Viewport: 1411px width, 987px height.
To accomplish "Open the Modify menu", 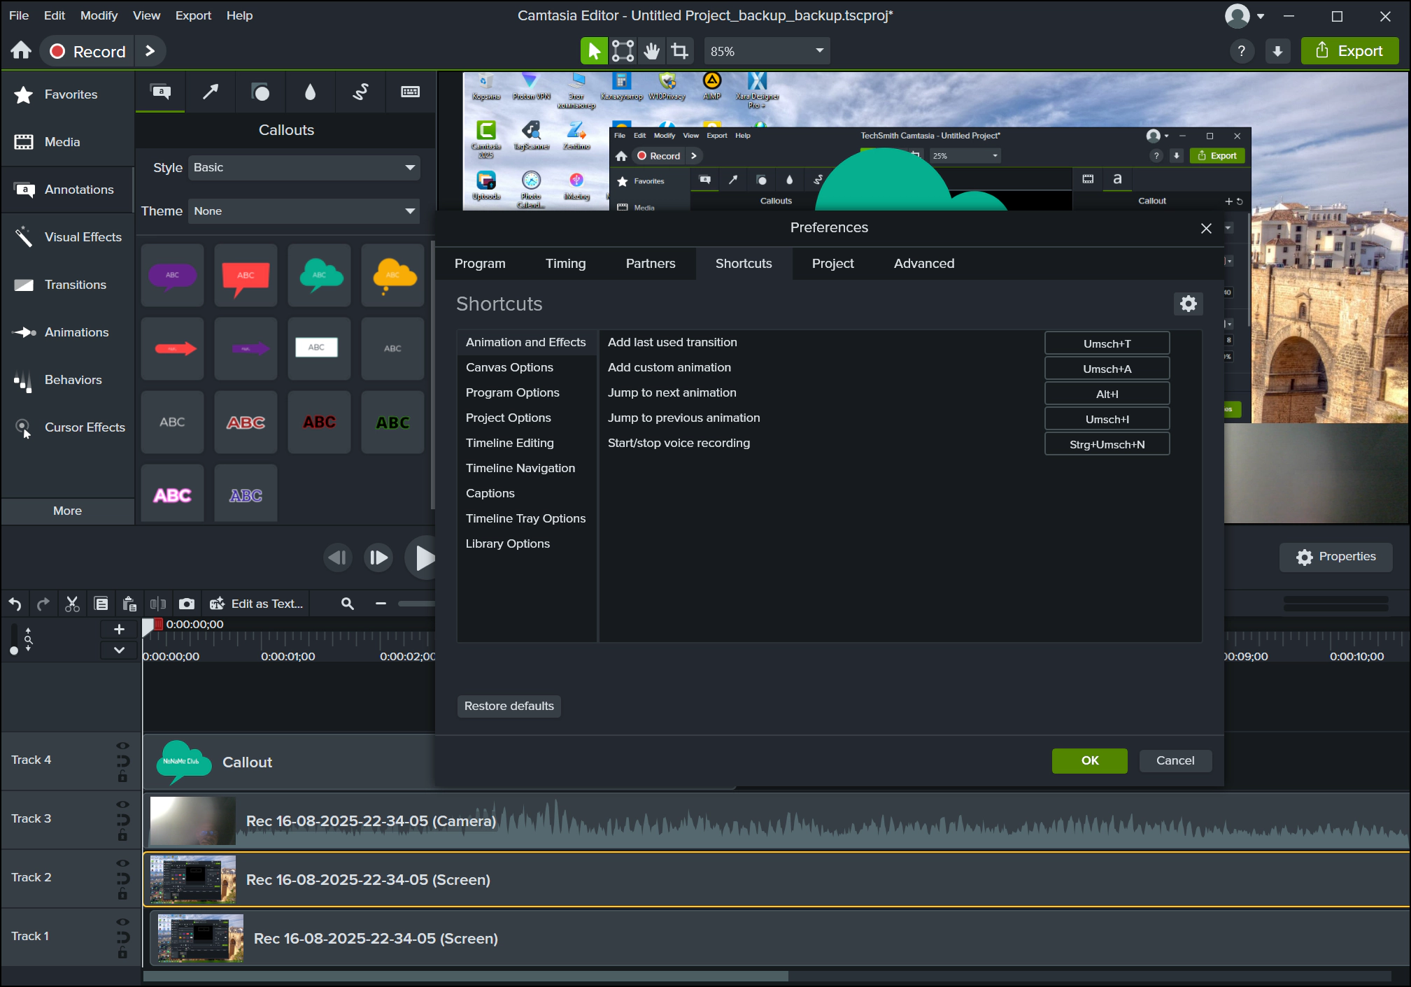I will pyautogui.click(x=99, y=15).
